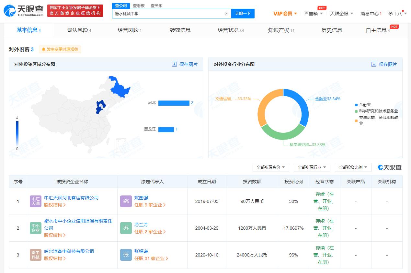Switch to the 司法风险 tab

tap(79, 30)
